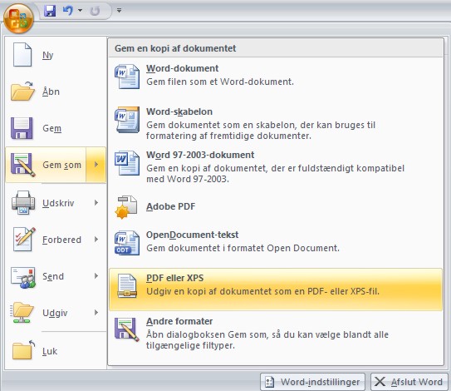Select Word 97-2003-dokument format

(x=276, y=166)
